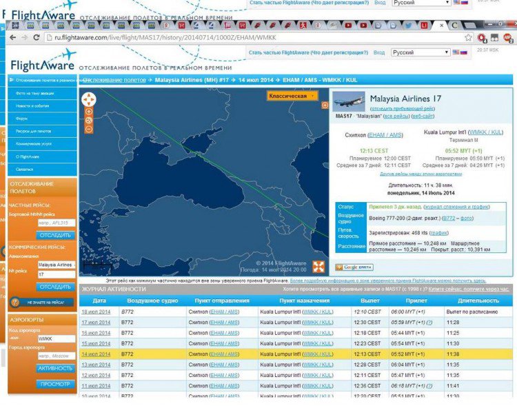Click the browser reload button

pos(37,37)
